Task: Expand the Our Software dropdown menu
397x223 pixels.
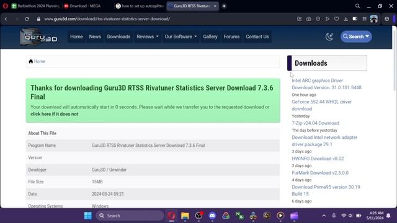Action: [181, 37]
